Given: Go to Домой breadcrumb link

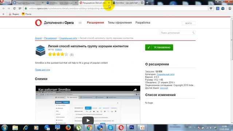Looking at the screenshot, I should pos(38,38).
